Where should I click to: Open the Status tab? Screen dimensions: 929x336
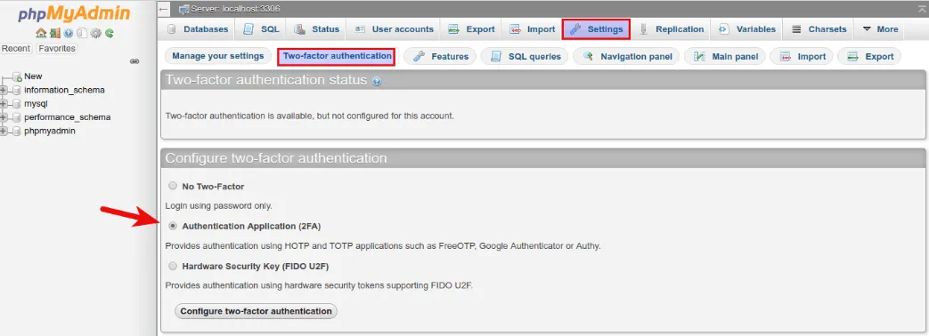click(x=317, y=29)
